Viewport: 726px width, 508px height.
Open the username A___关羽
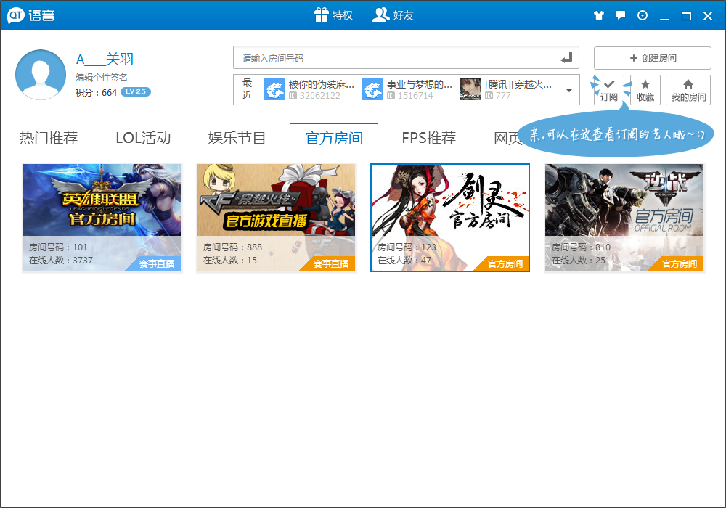point(105,60)
